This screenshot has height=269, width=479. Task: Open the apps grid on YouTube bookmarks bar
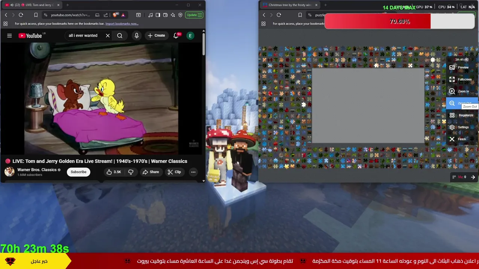[x=5, y=24]
